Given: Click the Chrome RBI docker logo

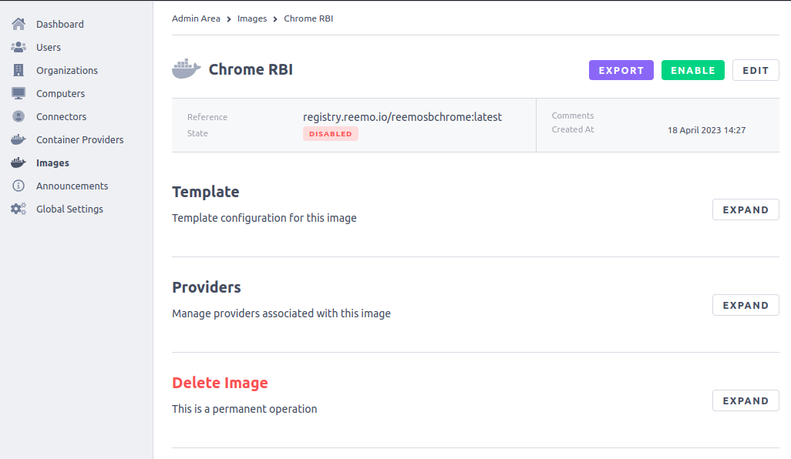Looking at the screenshot, I should (186, 69).
